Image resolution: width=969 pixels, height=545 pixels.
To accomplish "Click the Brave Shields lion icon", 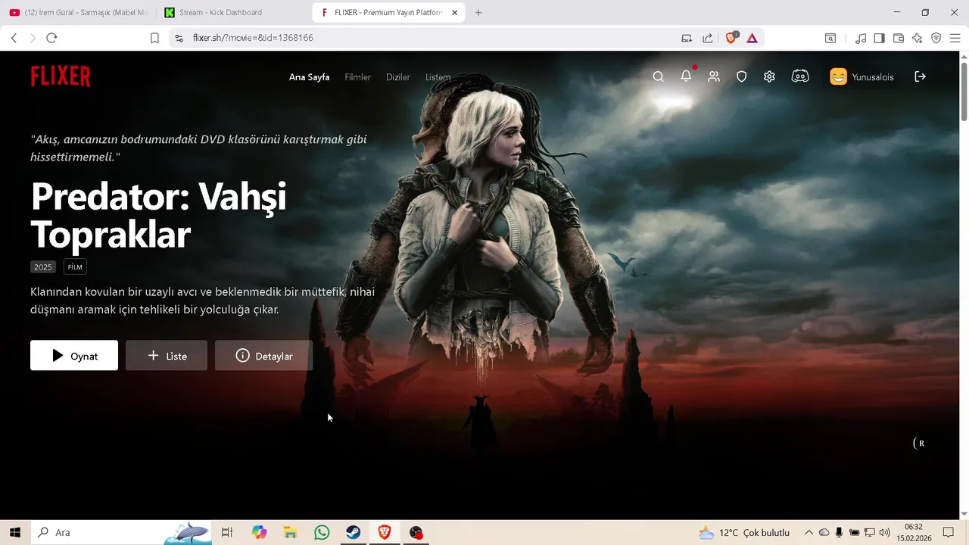I will point(731,38).
